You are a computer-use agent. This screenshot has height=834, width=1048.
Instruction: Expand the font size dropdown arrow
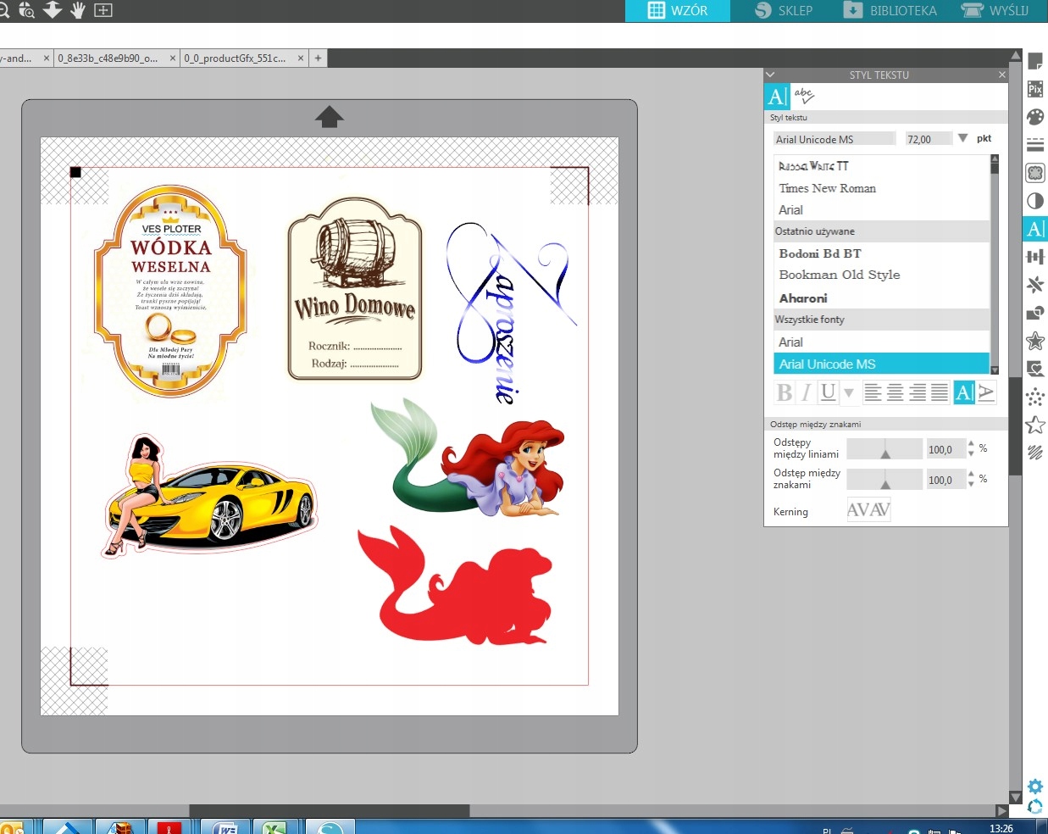[x=962, y=138]
